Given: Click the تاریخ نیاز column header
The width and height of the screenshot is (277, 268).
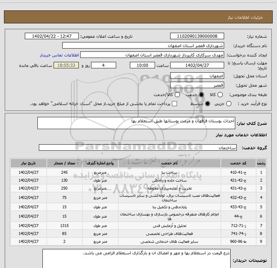Looking at the screenshot, I should pyautogui.click(x=28, y=163).
